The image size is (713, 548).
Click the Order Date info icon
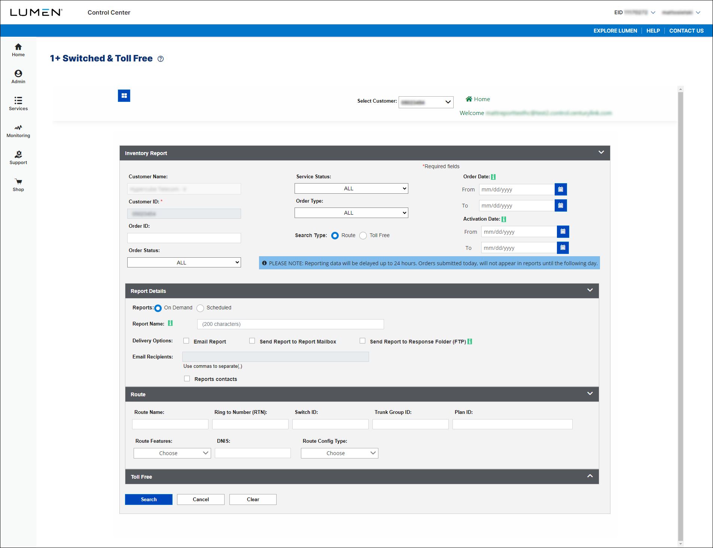pyautogui.click(x=493, y=177)
